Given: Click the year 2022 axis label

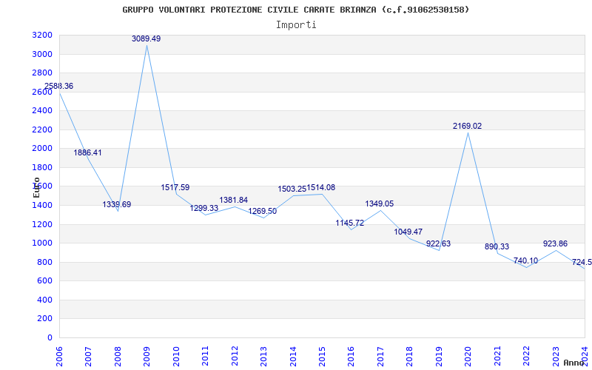Looking at the screenshot, I should (527, 357).
